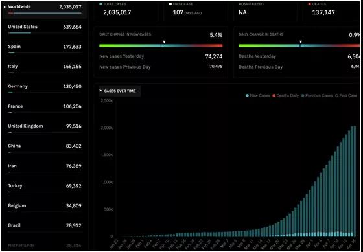
Task: Click the Daily Deaths marker triangle
Action: [x=301, y=42]
